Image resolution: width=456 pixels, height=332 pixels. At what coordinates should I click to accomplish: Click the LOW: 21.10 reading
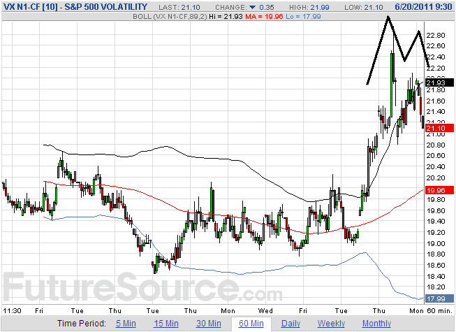click(x=364, y=7)
